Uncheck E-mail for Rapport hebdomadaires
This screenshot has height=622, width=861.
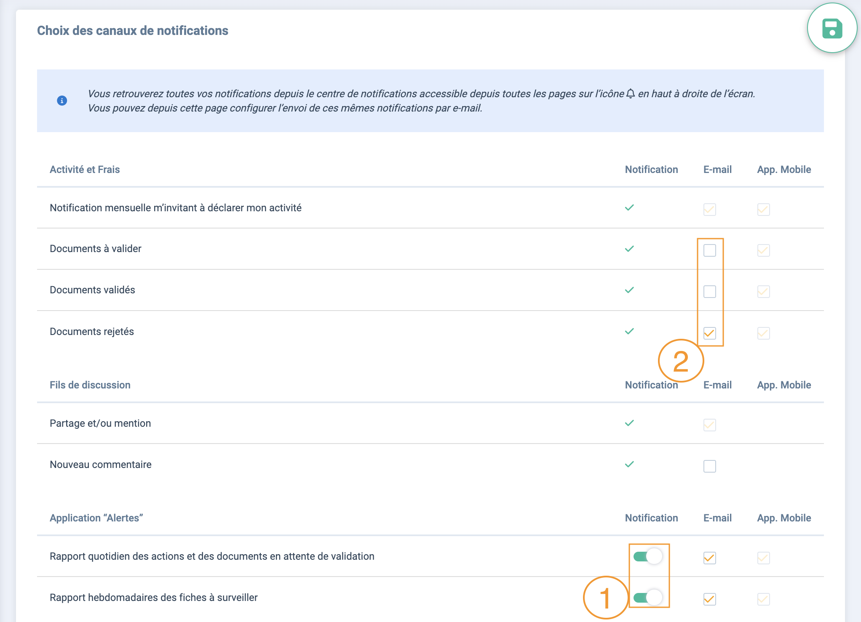pyautogui.click(x=709, y=599)
